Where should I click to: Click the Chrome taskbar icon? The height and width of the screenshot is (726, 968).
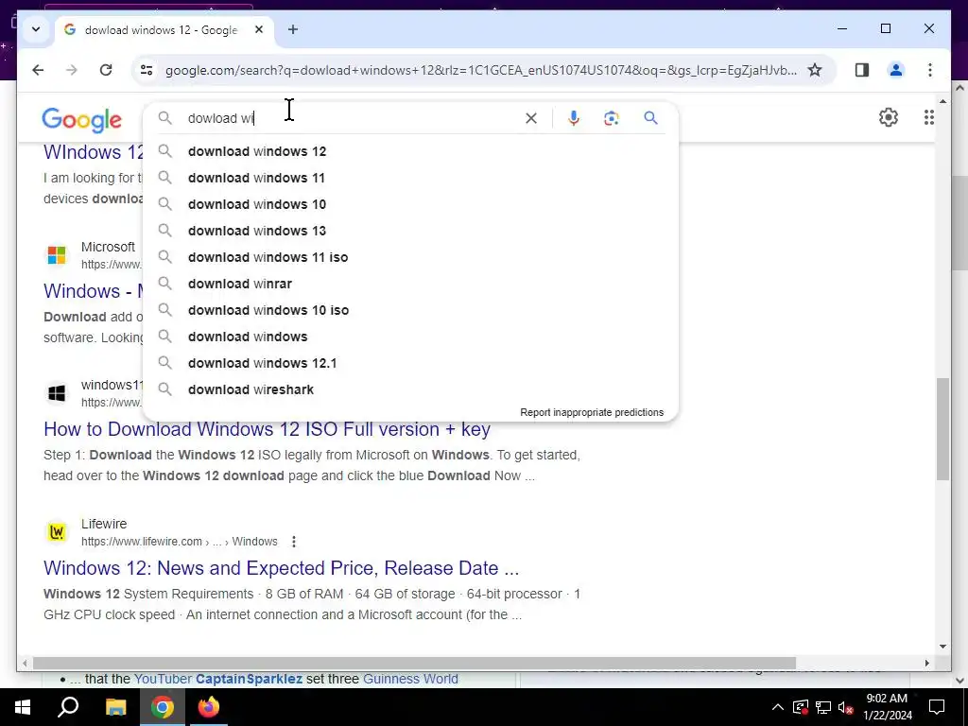[x=162, y=707]
